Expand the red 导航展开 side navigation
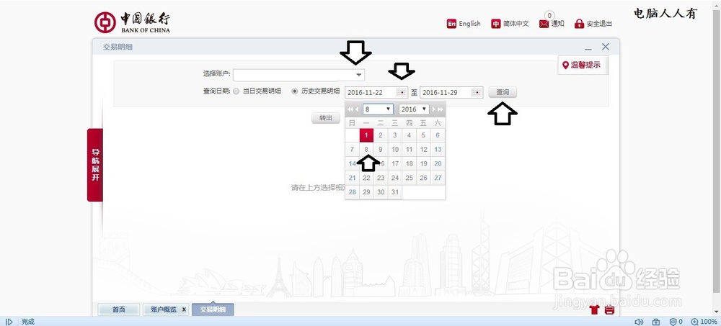 95,165
